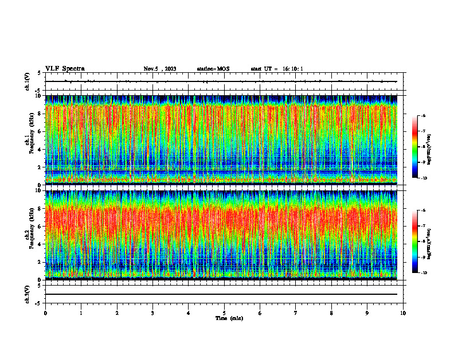The image size is (454, 351).
Task: Click the ch.1 color scale '-10' label
Action: click(424, 178)
